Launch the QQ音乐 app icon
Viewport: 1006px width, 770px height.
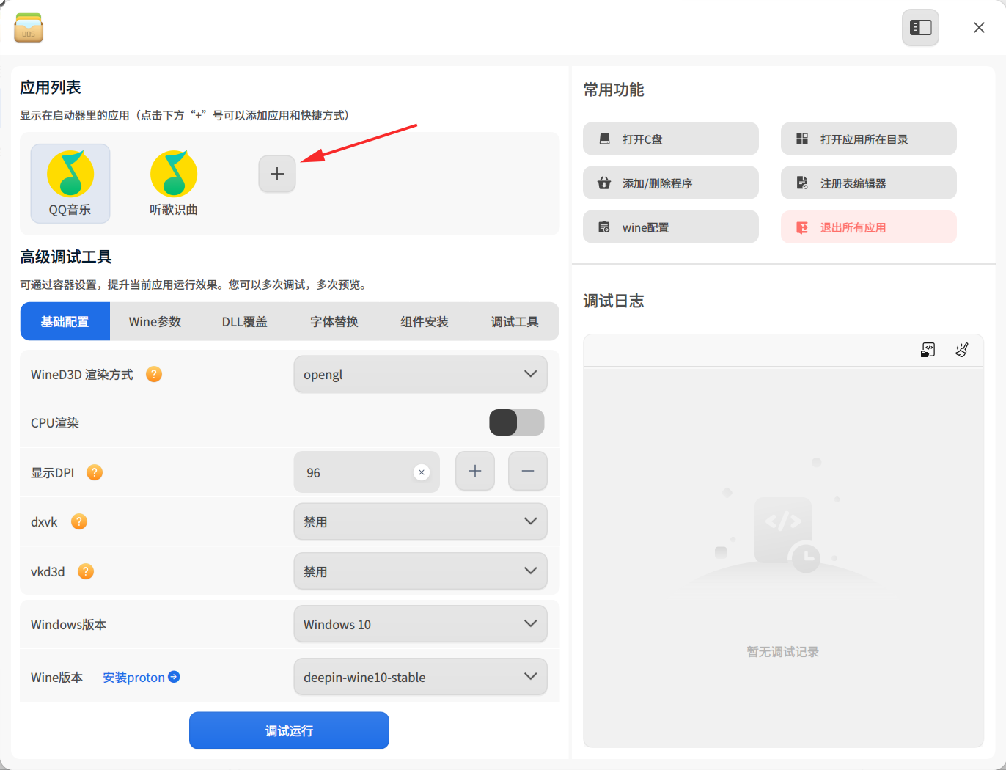70,183
